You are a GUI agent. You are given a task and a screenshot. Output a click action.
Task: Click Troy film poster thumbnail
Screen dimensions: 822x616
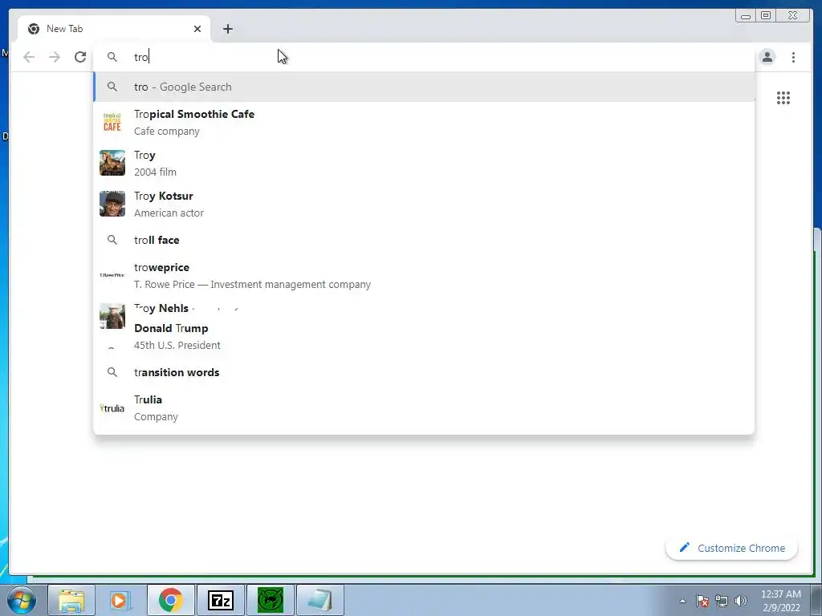tap(112, 163)
